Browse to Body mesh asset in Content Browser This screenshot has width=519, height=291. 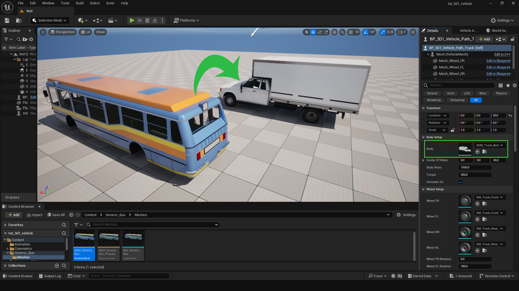coord(485,152)
